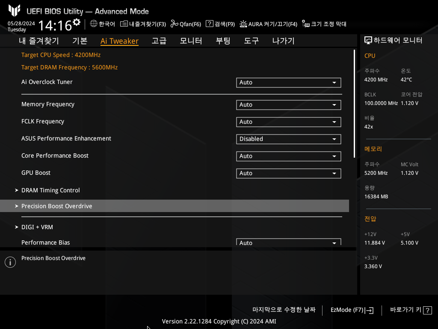The width and height of the screenshot is (438, 329).
Task: Switch to 고급 tab
Action: [159, 41]
